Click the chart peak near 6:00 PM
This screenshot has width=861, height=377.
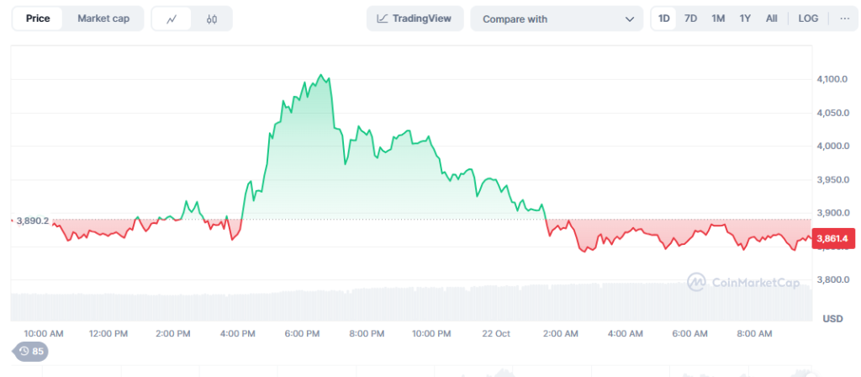pyautogui.click(x=320, y=76)
